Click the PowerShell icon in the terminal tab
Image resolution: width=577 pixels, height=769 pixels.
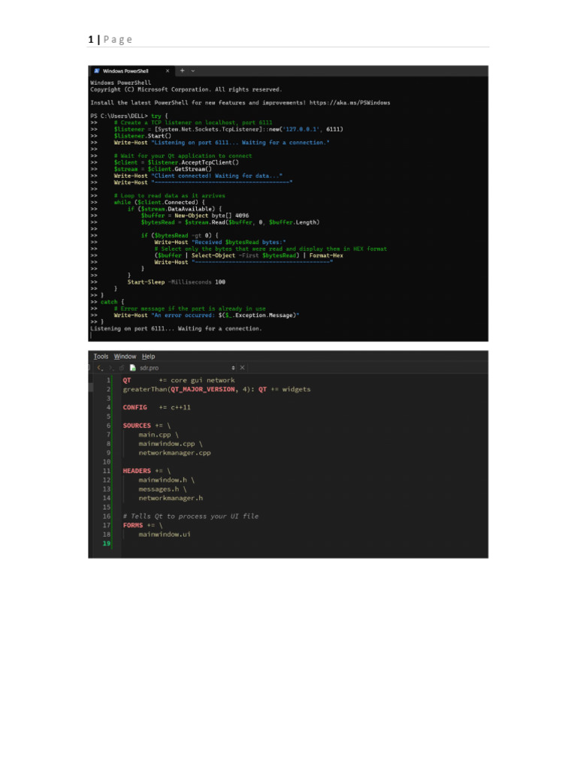(x=97, y=71)
